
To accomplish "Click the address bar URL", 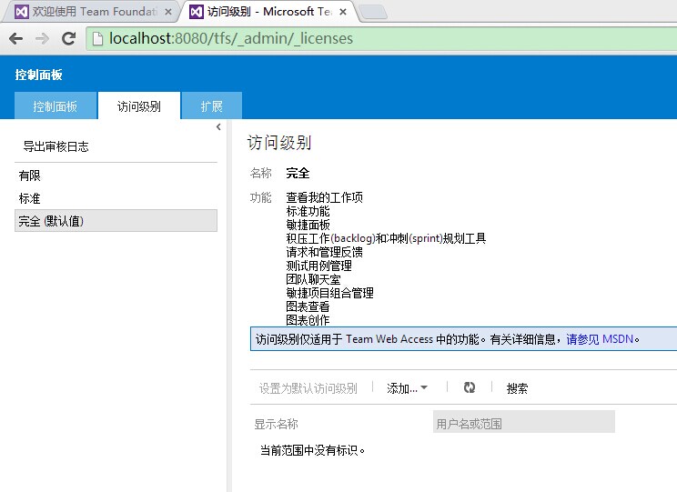I will 231,39.
